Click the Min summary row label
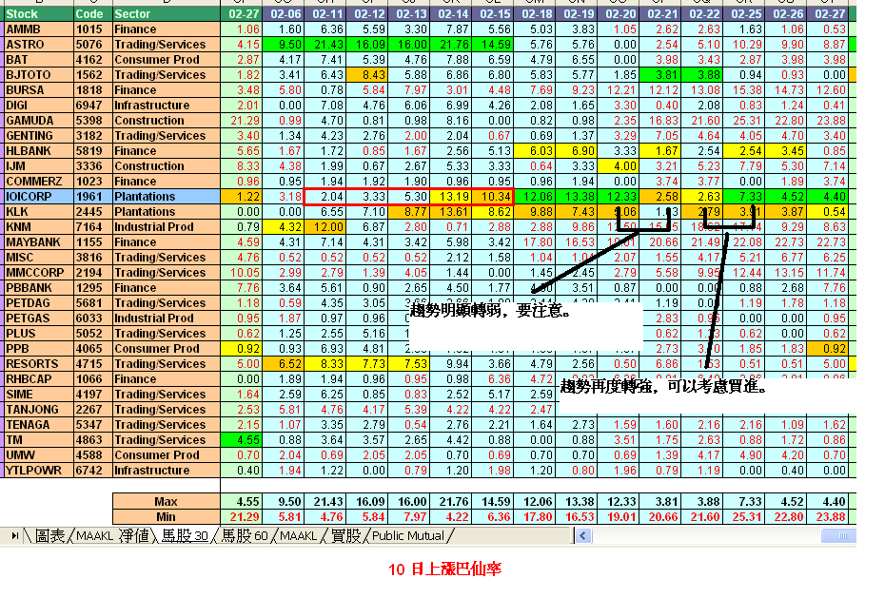The height and width of the screenshot is (598, 885). 166,516
